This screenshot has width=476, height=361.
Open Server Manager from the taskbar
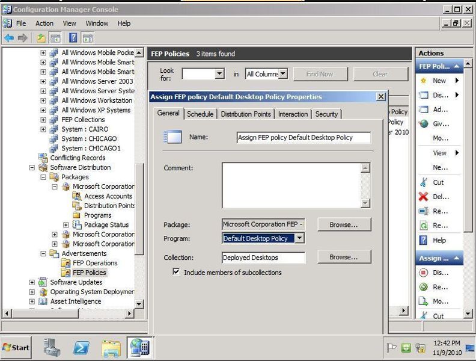pyautogui.click(x=52, y=347)
